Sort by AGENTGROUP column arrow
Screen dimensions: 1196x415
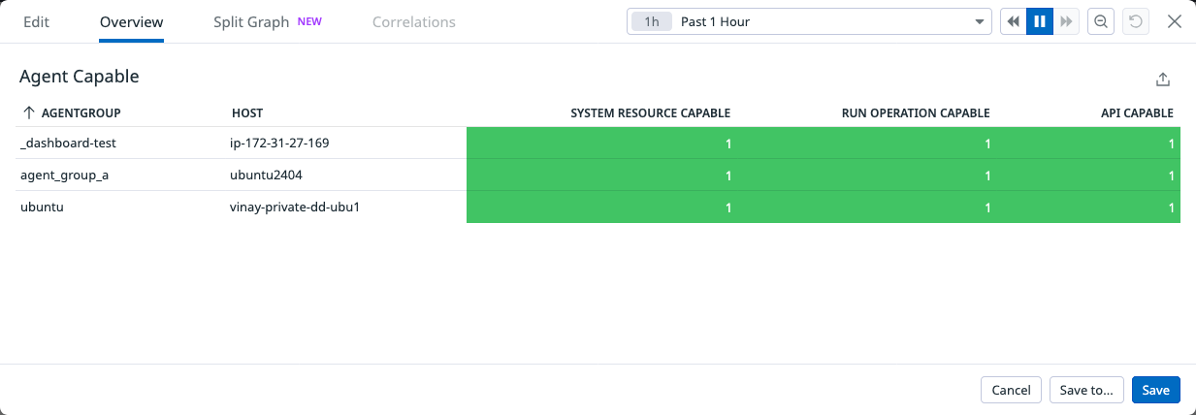coord(29,113)
